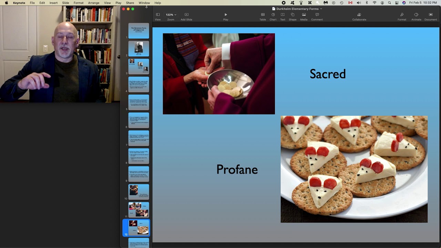The height and width of the screenshot is (248, 441).
Task: Open the Keynote application menu
Action: point(19,3)
